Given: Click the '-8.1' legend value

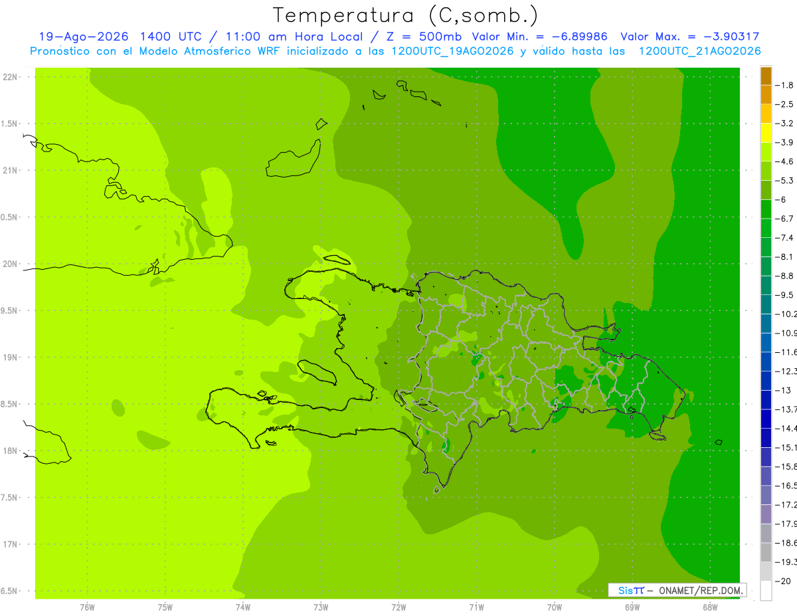Looking at the screenshot, I should [x=785, y=257].
